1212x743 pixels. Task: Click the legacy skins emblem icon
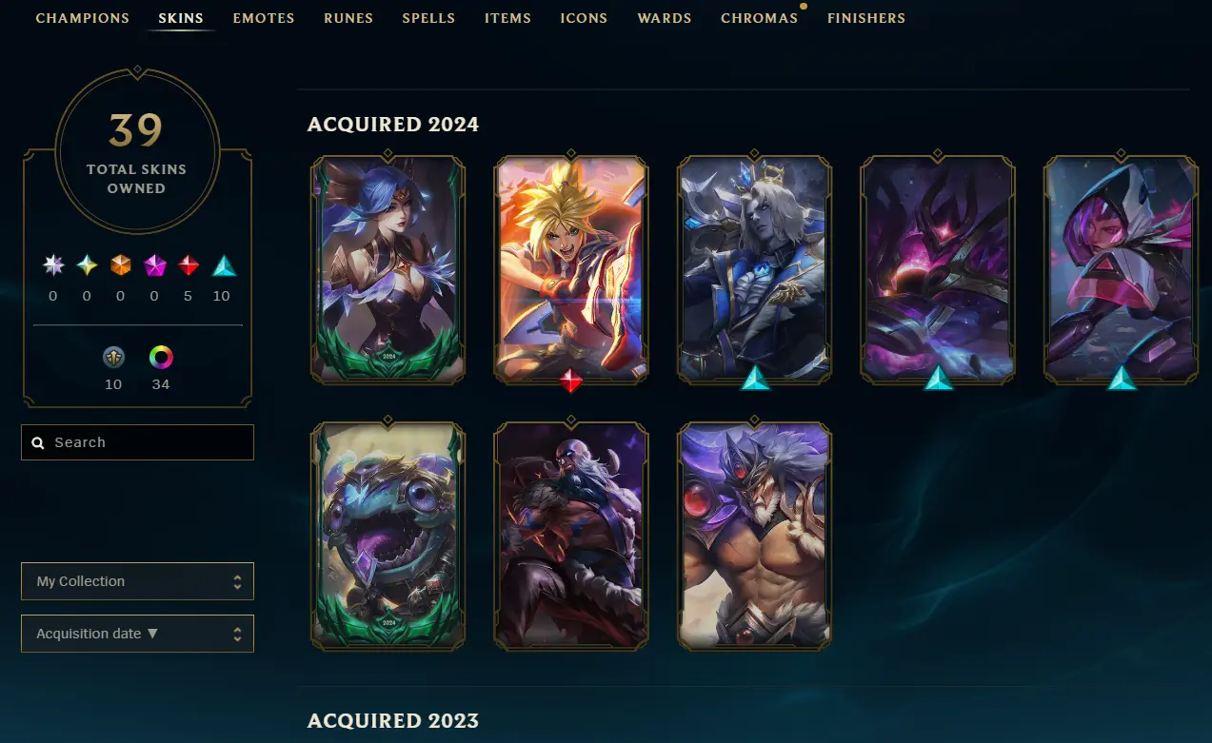113,358
